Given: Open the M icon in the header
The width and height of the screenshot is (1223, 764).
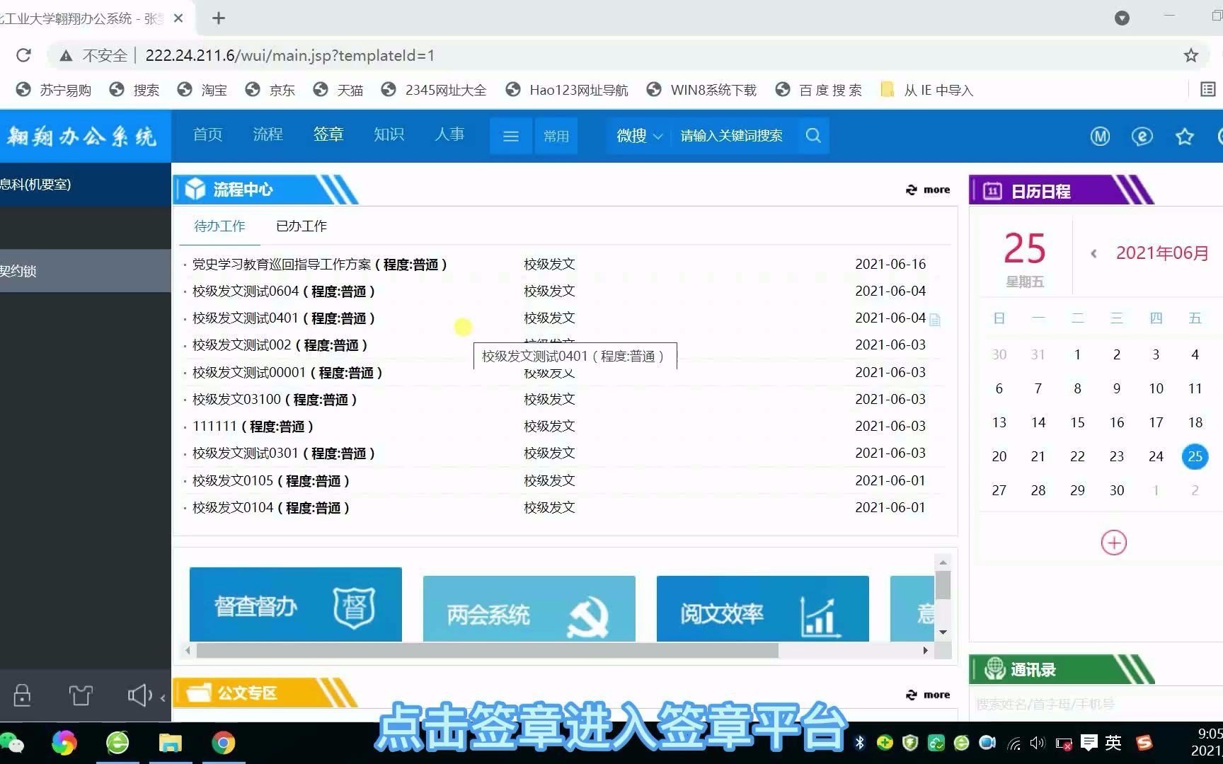Looking at the screenshot, I should tap(1100, 137).
